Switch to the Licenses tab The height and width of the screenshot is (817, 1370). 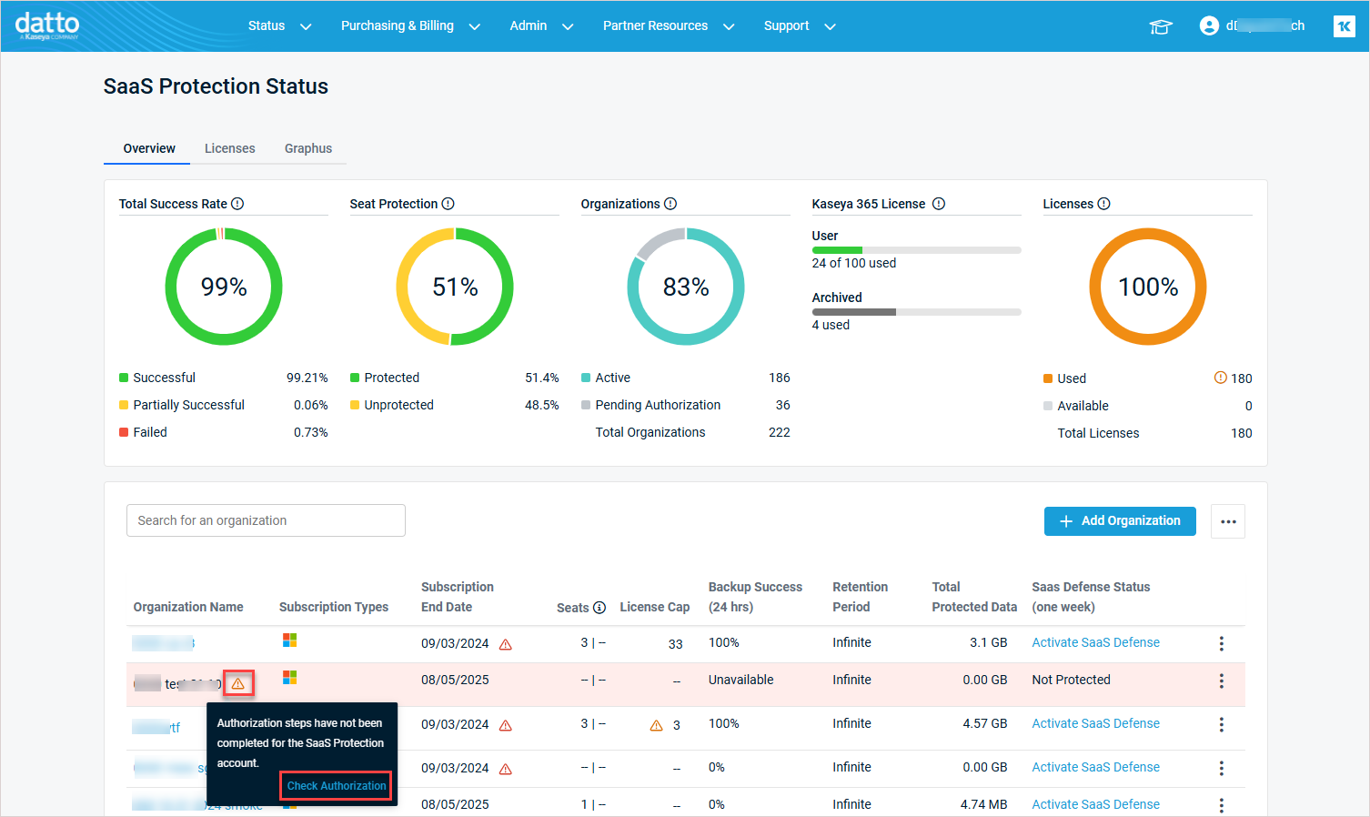pos(229,148)
